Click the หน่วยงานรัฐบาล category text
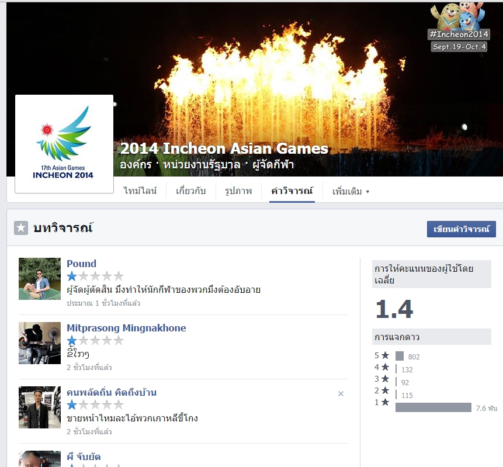The height and width of the screenshot is (467, 503). (202, 165)
